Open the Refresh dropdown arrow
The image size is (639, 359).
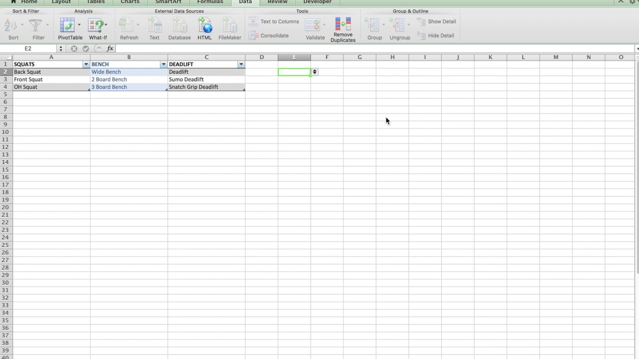point(138,25)
